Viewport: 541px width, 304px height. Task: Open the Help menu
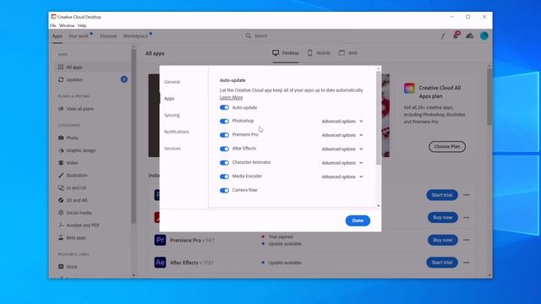(82, 25)
